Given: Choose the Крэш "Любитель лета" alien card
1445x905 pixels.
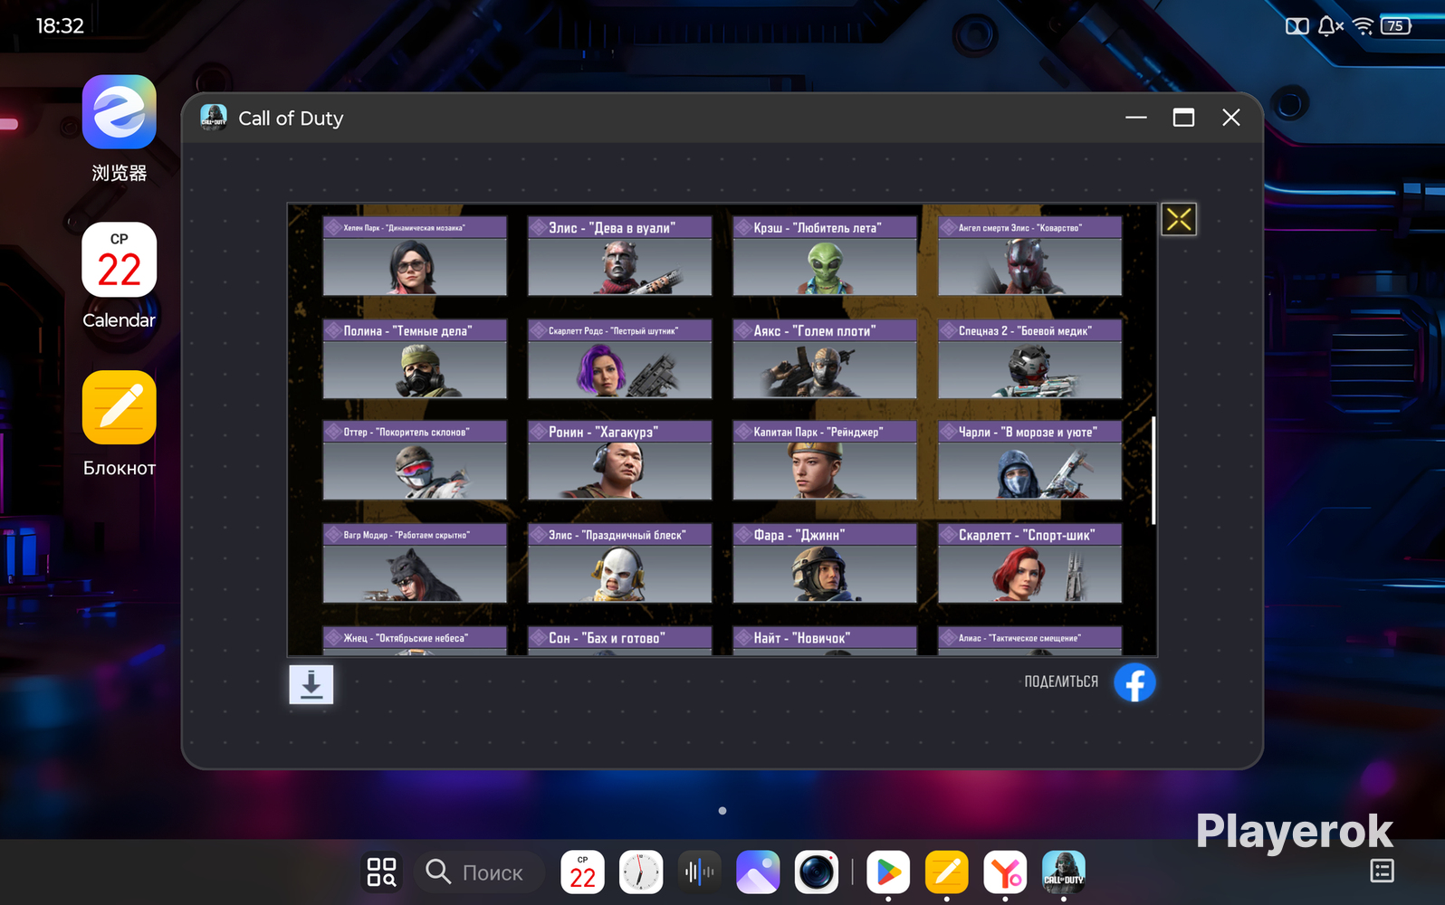Looking at the screenshot, I should (825, 255).
